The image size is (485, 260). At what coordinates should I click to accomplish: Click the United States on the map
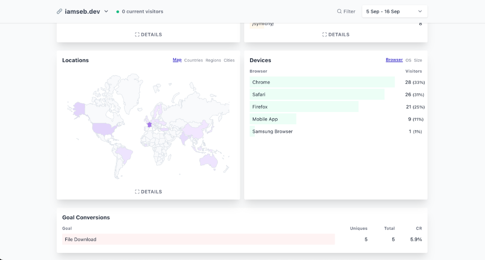[x=103, y=128]
